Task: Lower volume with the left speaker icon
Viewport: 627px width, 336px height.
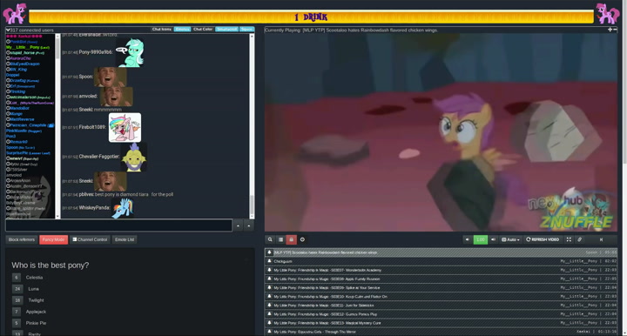Action: tap(467, 239)
